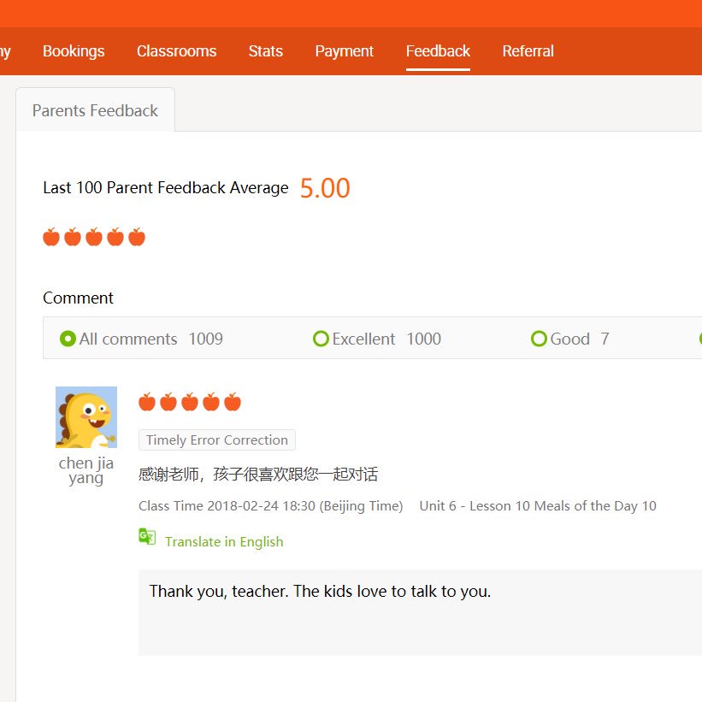Click Last 100 Parent Feedback Average label
This screenshot has width=702, height=702.
(x=166, y=187)
